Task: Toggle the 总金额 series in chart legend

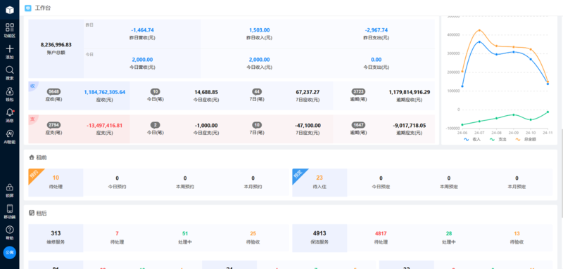Action: [525, 139]
